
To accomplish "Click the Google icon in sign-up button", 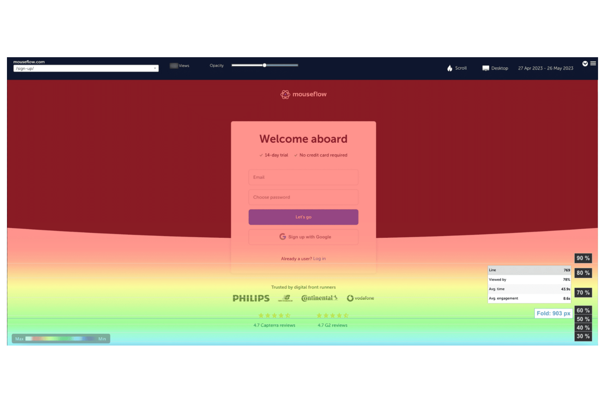I will [x=282, y=236].
